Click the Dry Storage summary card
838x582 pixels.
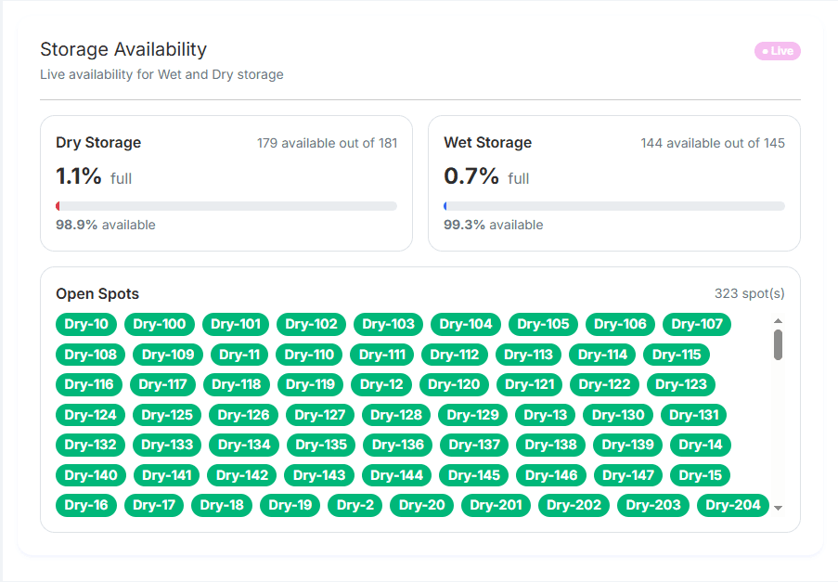point(226,183)
